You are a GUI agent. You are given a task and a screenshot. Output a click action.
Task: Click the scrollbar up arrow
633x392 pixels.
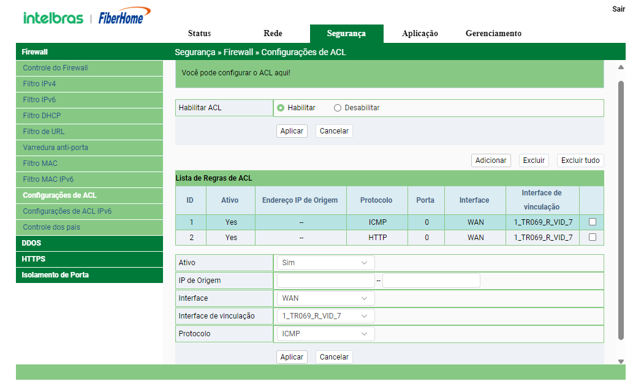(x=621, y=67)
